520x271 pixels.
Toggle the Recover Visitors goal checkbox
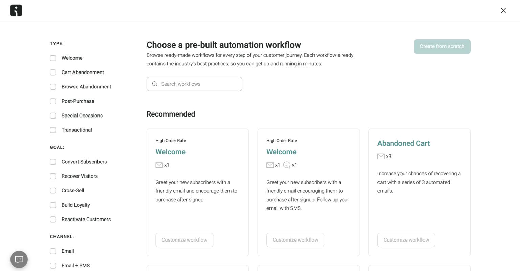[x=53, y=176]
